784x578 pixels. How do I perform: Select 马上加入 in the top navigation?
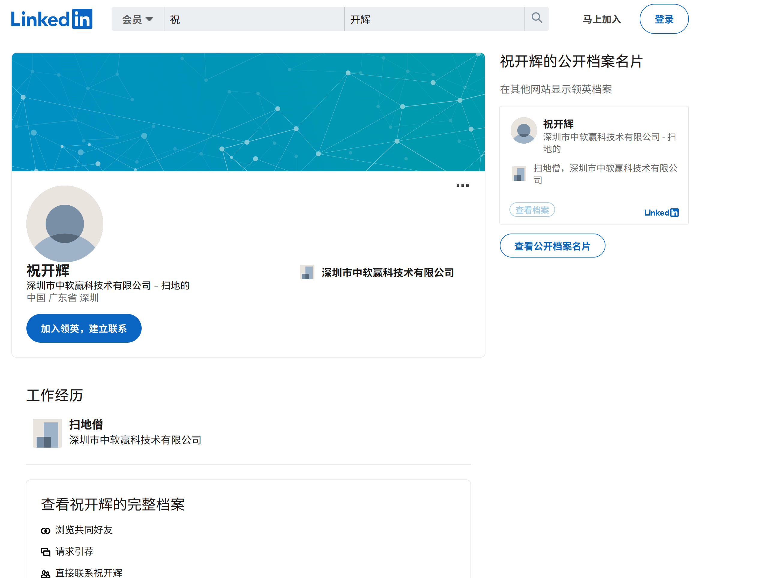tap(601, 19)
